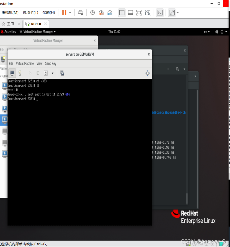Open the View menu in serverb window
This screenshot has width=230, height=247.
point(39,64)
